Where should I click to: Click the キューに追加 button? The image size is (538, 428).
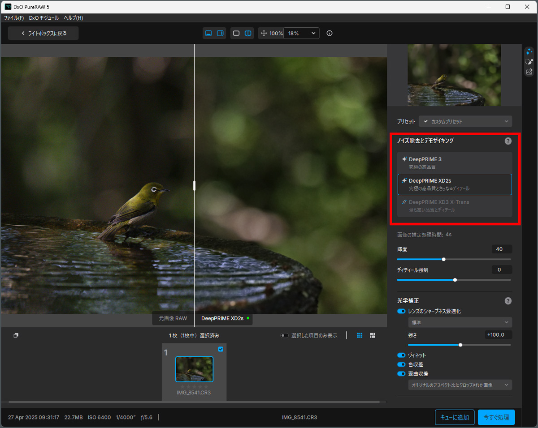pos(455,417)
